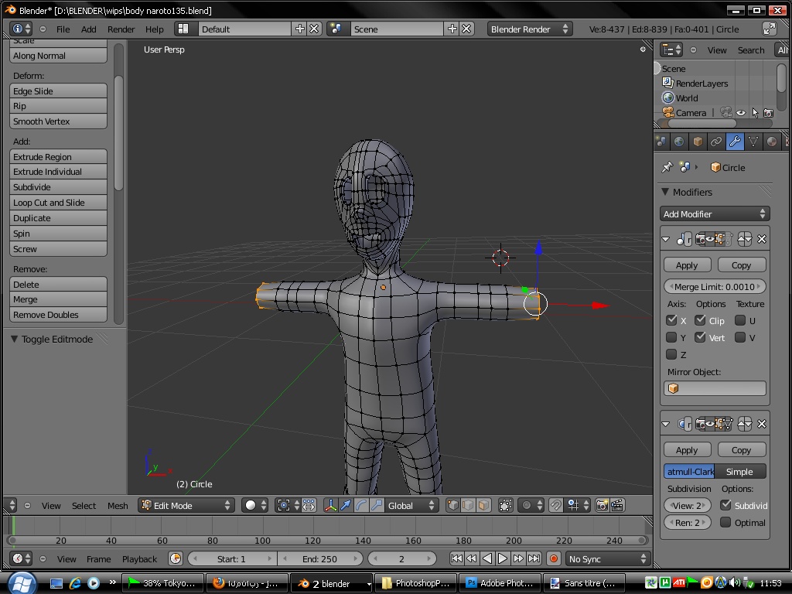The height and width of the screenshot is (594, 792).
Task: Collapse the Subsurf modifier arrow
Action: point(666,425)
